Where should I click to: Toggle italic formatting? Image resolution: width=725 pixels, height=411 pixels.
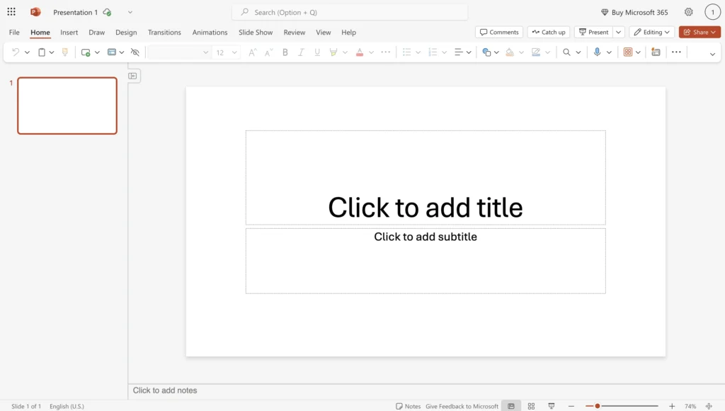pos(301,52)
